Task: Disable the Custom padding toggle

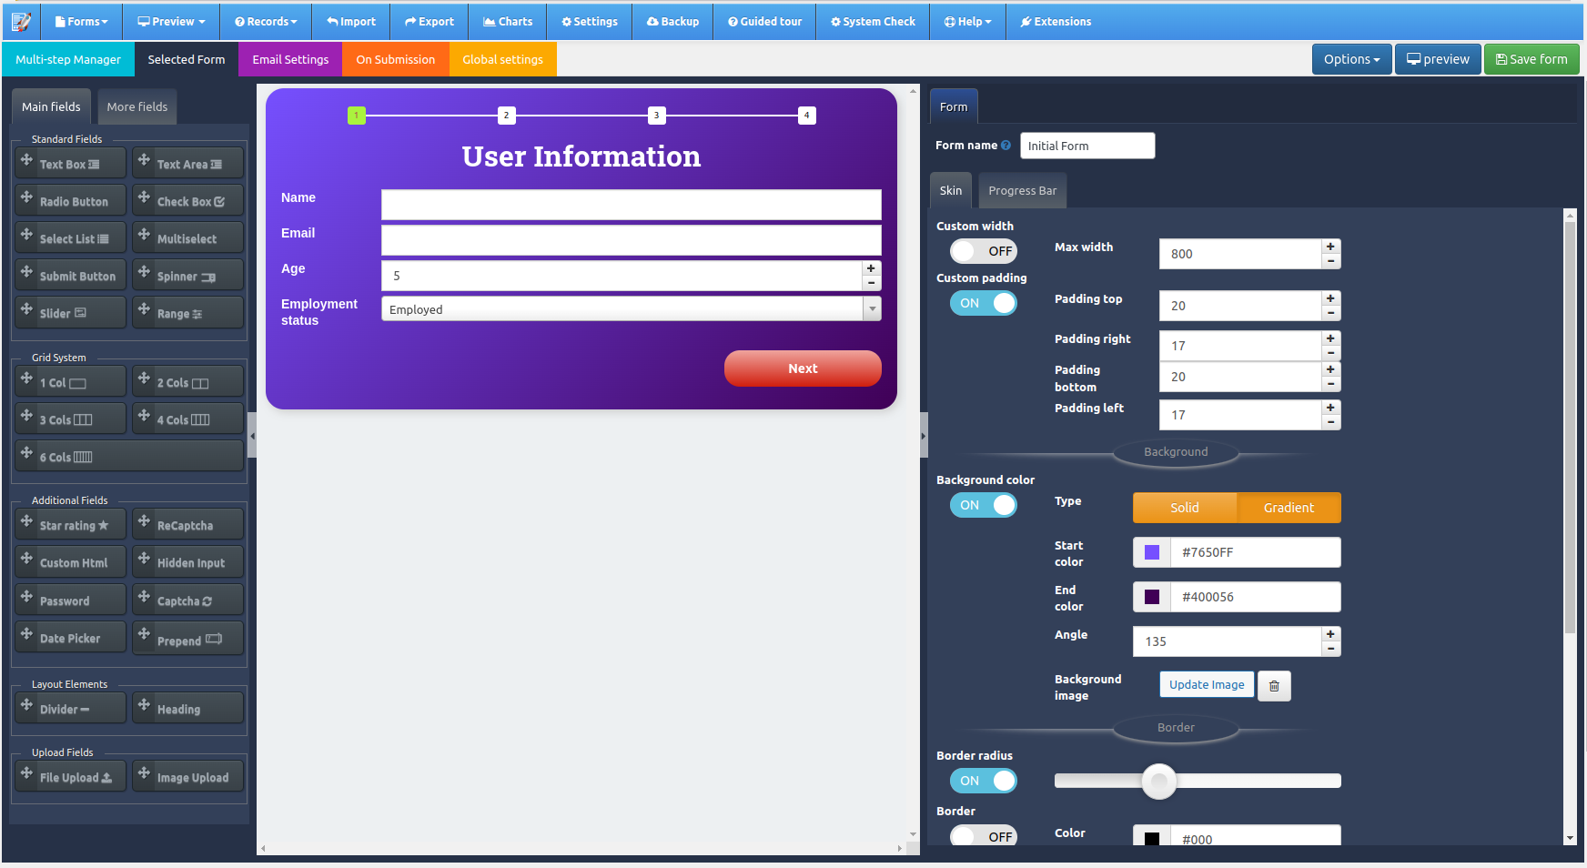Action: tap(984, 302)
